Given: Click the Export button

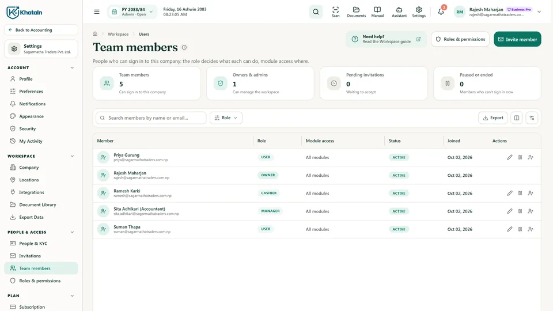Looking at the screenshot, I should pyautogui.click(x=493, y=117).
